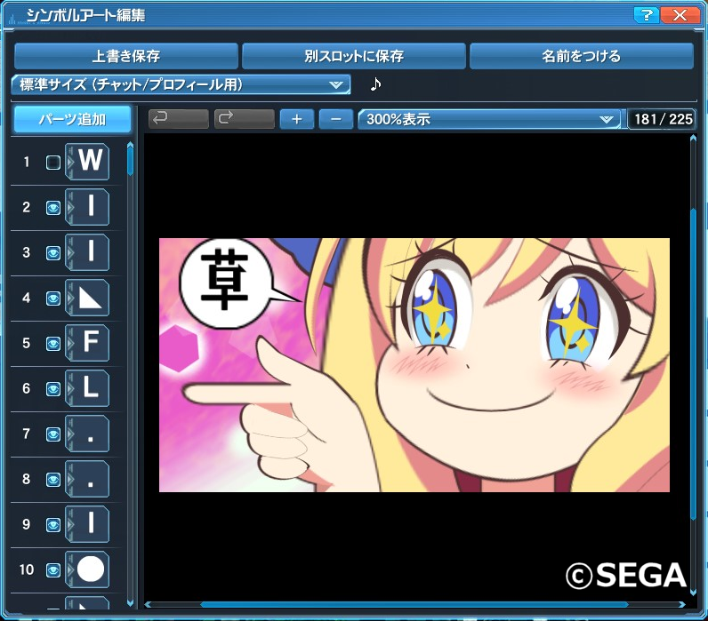
Task: Hide layer 7 using its eye icon
Action: coord(52,434)
